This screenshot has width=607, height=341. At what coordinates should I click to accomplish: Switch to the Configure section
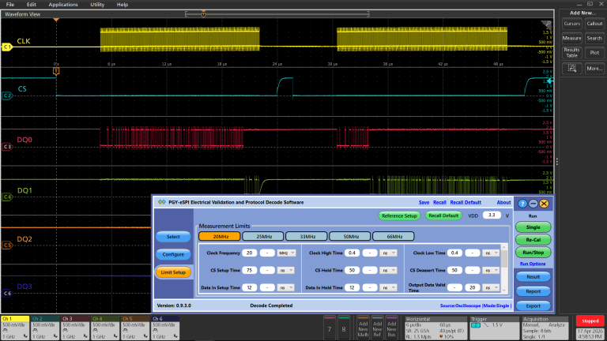(173, 254)
